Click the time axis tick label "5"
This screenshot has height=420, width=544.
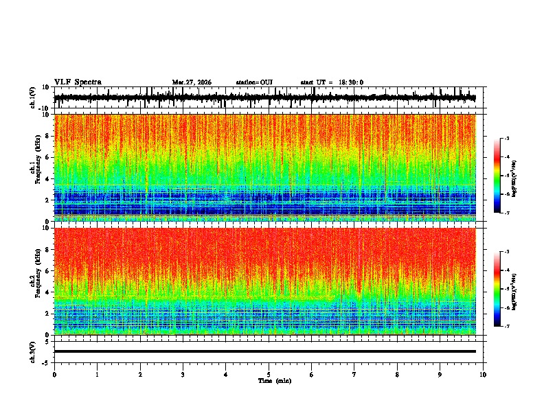269,375
